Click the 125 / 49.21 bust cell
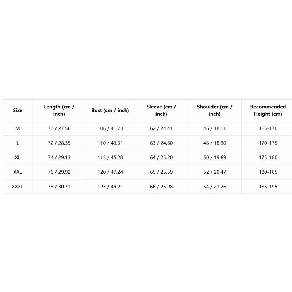 pos(110,187)
